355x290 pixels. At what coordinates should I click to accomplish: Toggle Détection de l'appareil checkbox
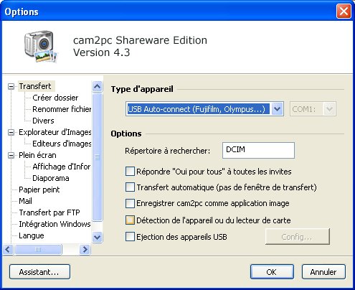(x=130, y=220)
